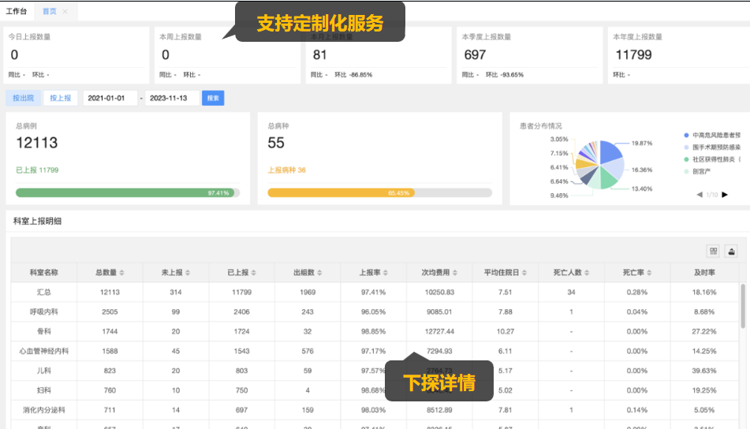Go to next page of pie chart legend

pos(725,194)
